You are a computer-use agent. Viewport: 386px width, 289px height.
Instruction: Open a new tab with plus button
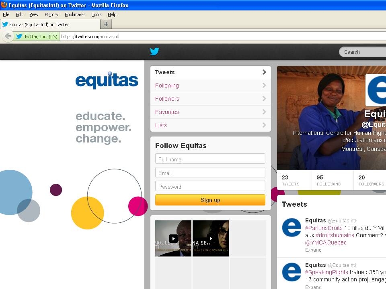click(106, 24)
